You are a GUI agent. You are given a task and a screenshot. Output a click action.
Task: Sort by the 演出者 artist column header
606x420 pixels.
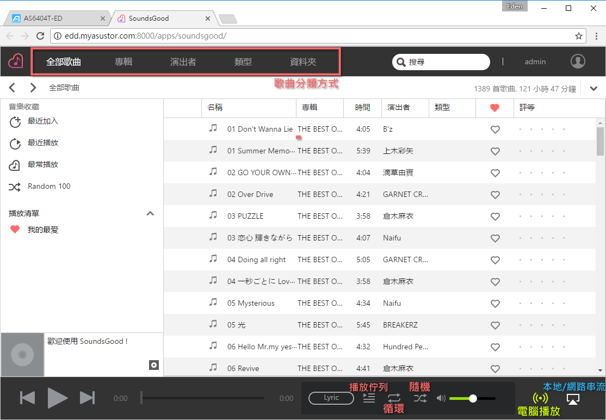405,108
